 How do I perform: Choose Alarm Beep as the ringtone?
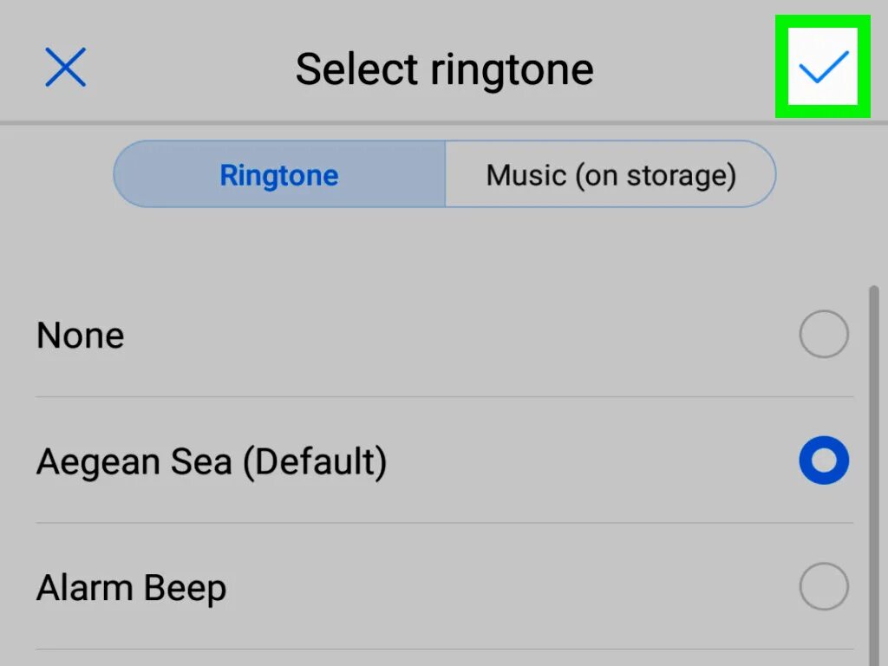point(823,587)
